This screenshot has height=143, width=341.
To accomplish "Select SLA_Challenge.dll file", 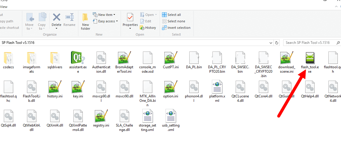I will [x=124, y=121].
